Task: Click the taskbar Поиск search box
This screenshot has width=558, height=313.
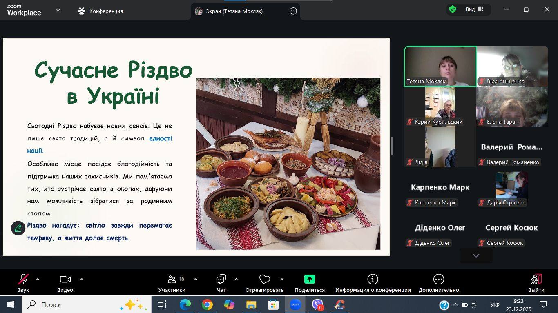Action: point(86,304)
